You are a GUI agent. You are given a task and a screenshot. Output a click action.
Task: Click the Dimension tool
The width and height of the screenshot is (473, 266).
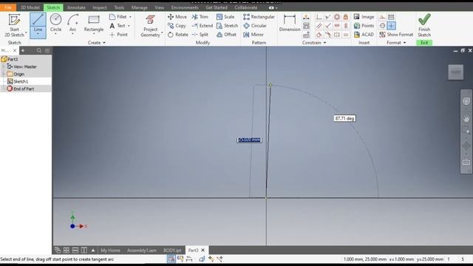click(290, 23)
